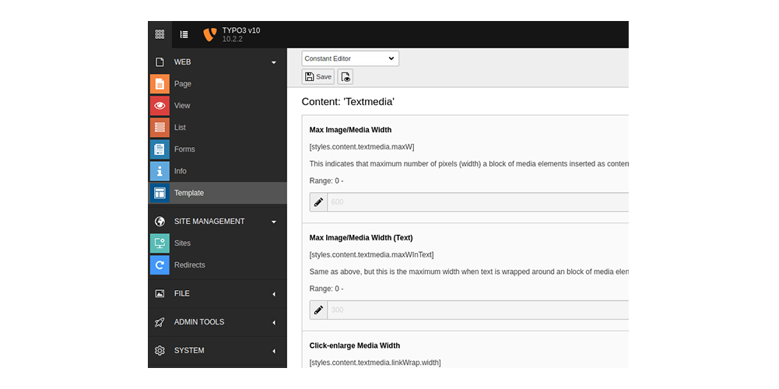Open the Sites module icon
Image resolution: width=779 pixels, height=389 pixels.
pos(160,244)
